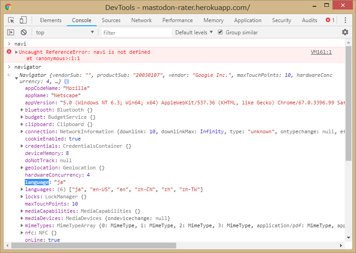This screenshot has height=253, width=356.
Task: Click the red error count indicator
Action: tap(330, 20)
